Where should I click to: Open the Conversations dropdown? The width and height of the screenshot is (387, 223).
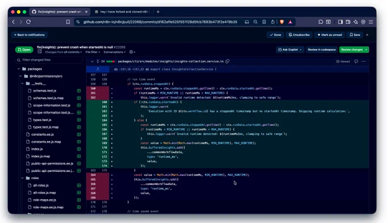[114, 52]
